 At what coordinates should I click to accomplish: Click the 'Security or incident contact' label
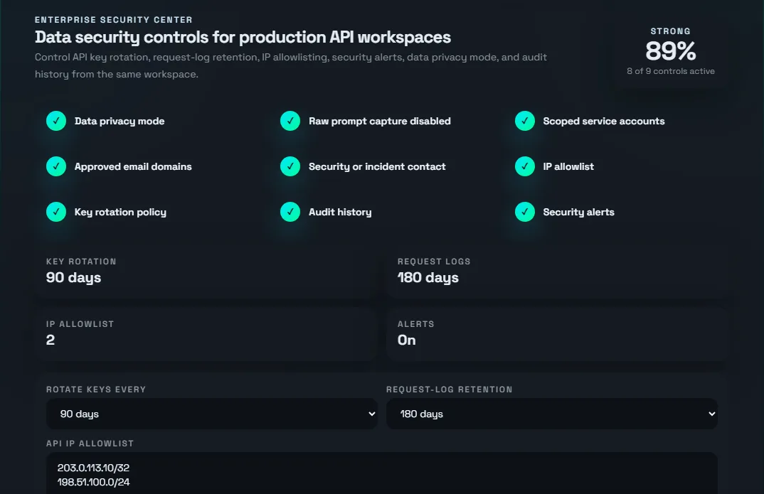(x=377, y=166)
